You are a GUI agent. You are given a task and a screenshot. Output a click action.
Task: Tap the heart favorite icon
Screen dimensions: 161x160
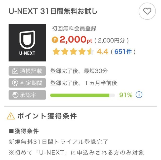(x=147, y=11)
